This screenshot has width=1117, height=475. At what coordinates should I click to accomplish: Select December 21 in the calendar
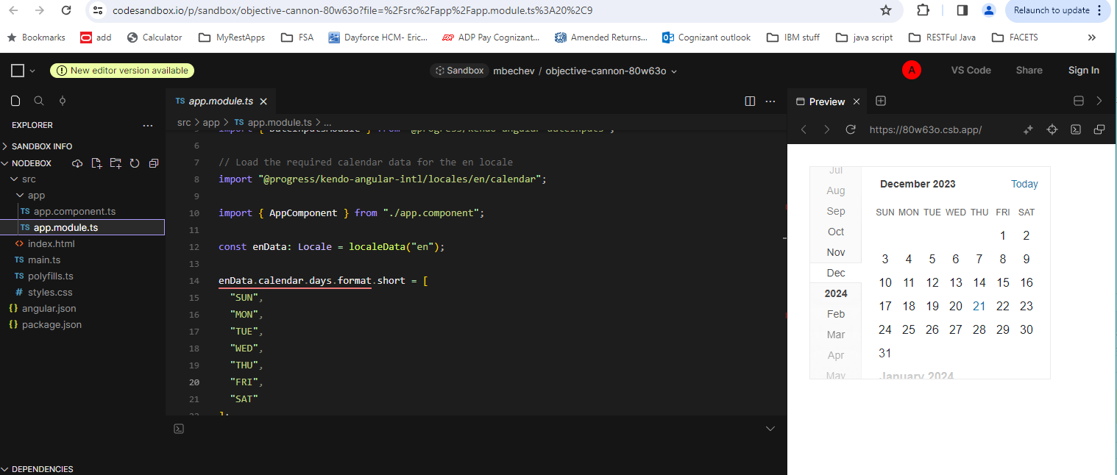[979, 306]
